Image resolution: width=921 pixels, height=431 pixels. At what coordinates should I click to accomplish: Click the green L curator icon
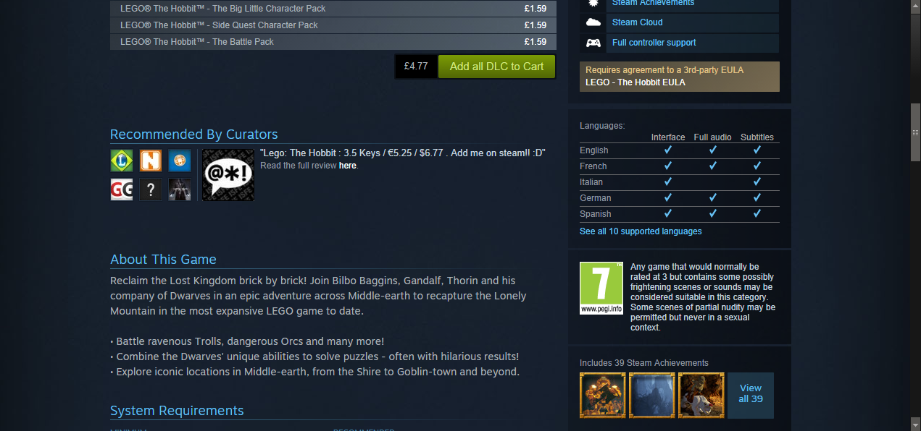click(122, 161)
